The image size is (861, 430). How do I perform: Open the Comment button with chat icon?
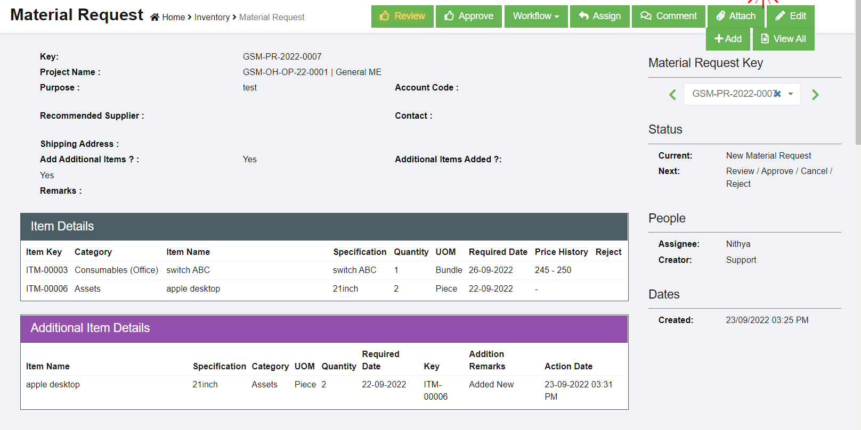pyautogui.click(x=668, y=16)
